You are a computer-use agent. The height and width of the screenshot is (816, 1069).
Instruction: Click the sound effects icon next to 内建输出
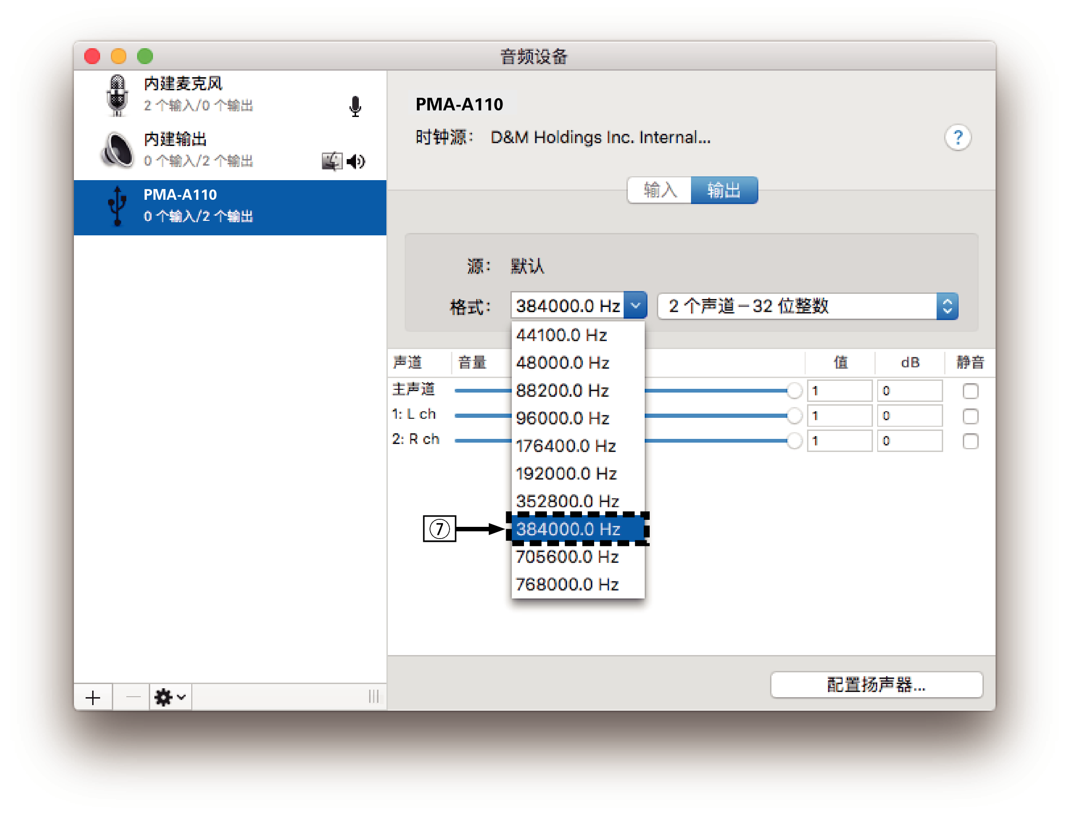332,161
